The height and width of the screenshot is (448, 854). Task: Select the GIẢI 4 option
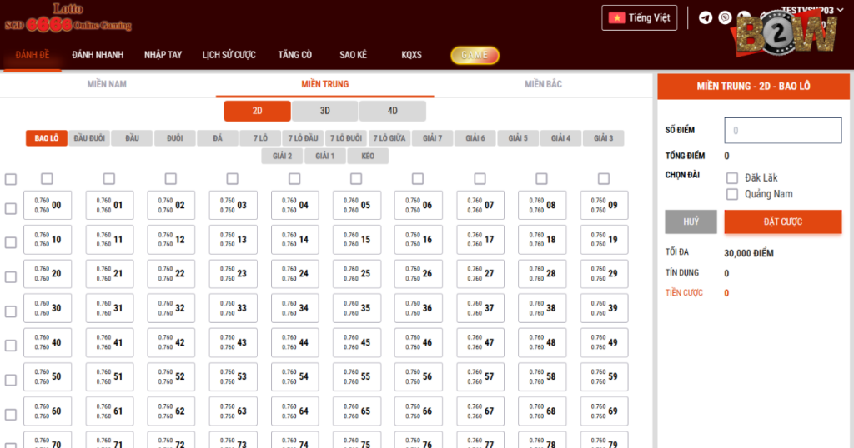coord(561,138)
